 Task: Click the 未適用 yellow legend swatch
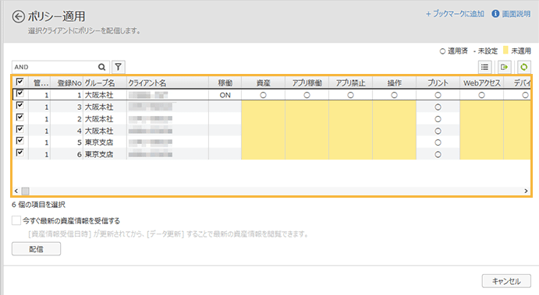tap(505, 51)
